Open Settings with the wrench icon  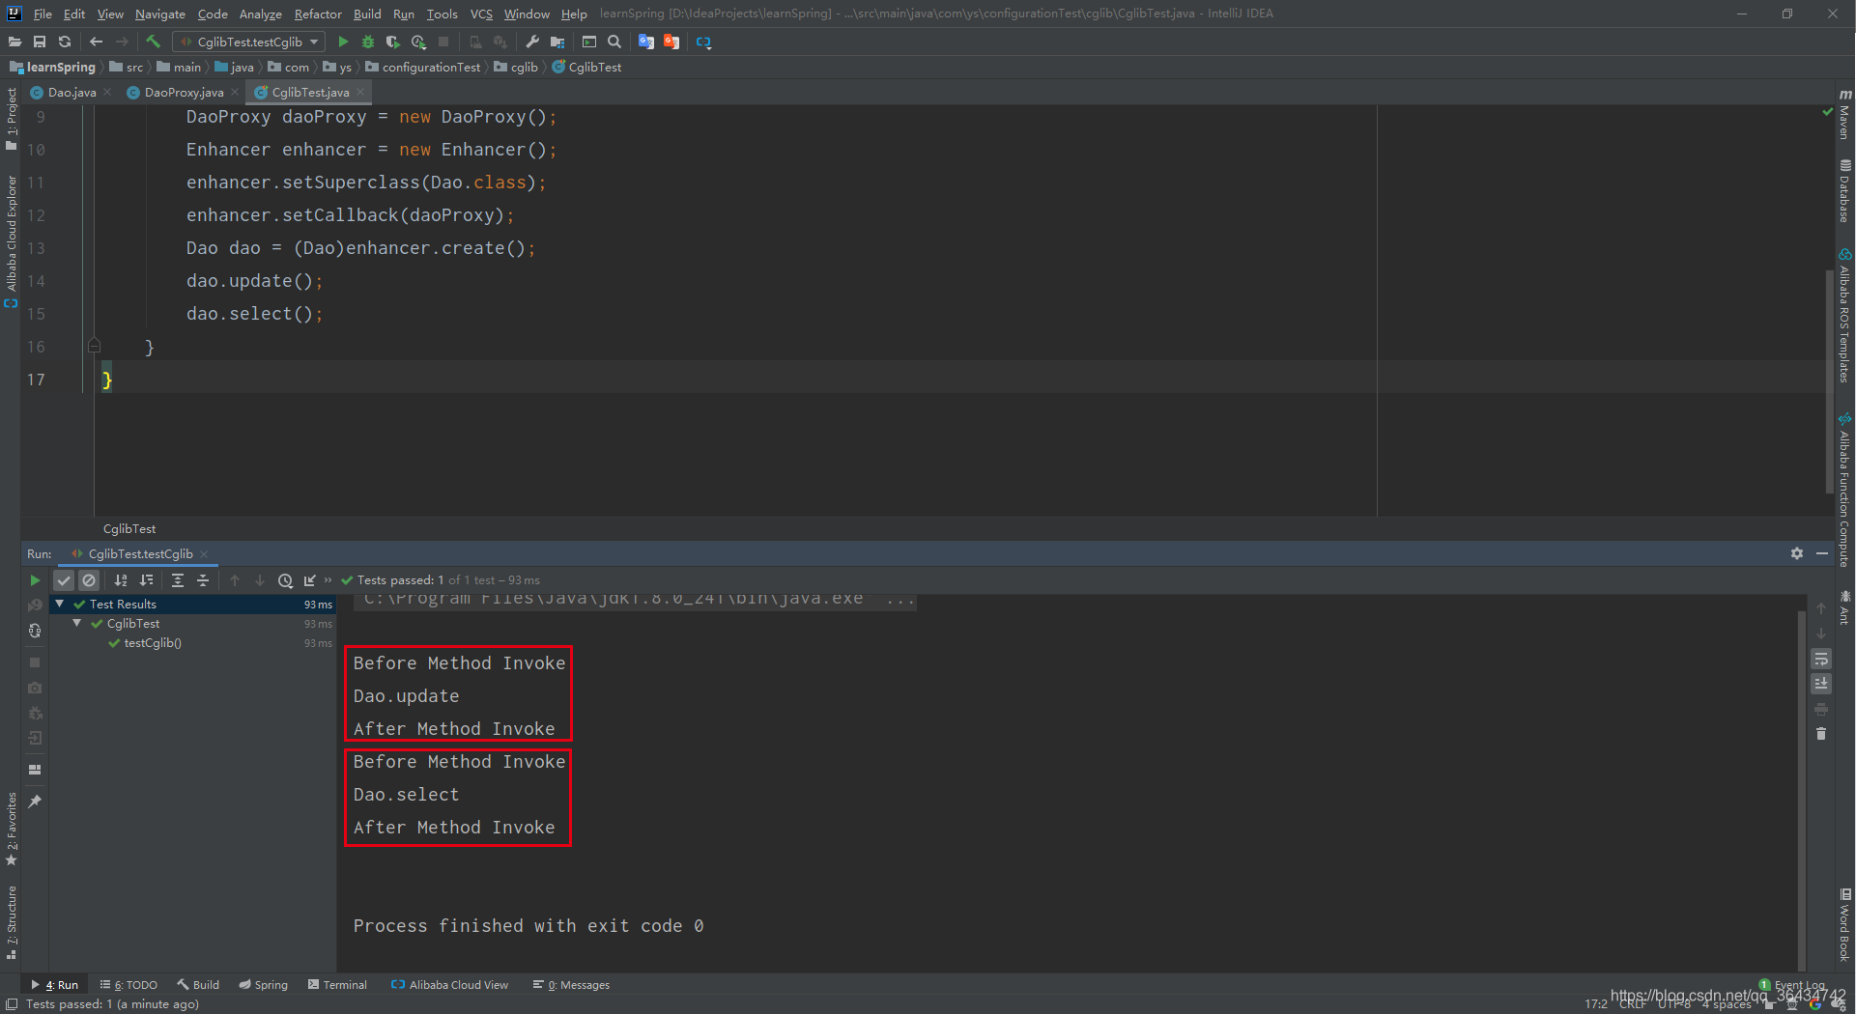[x=532, y=42]
